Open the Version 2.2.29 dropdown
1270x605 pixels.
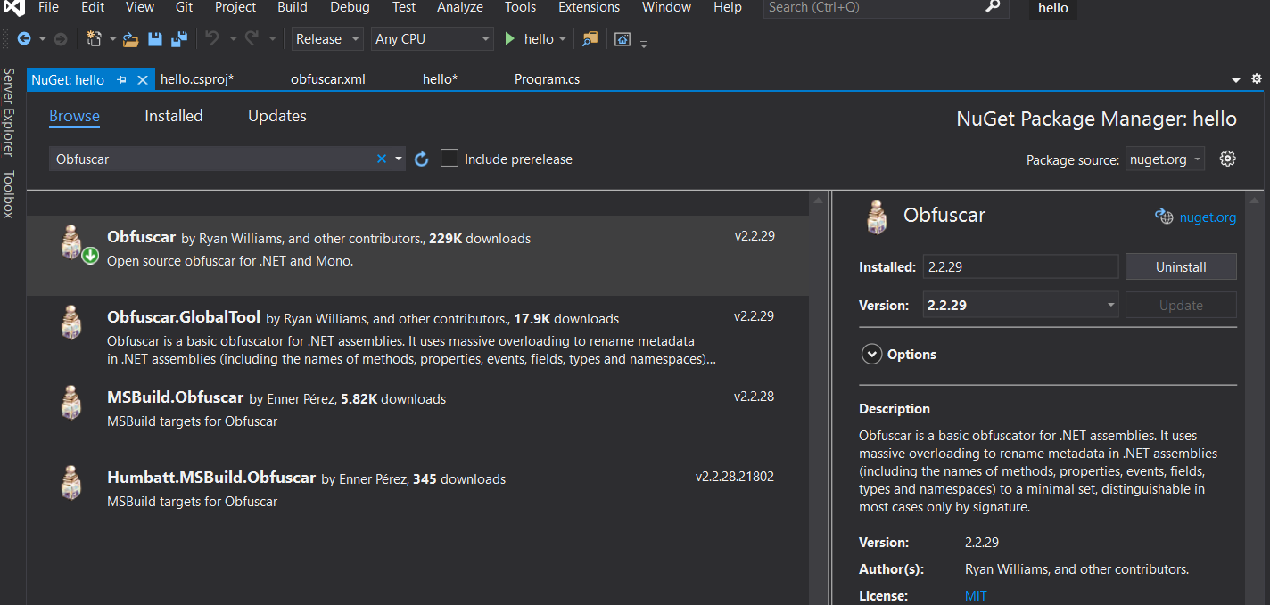pyautogui.click(x=1019, y=305)
